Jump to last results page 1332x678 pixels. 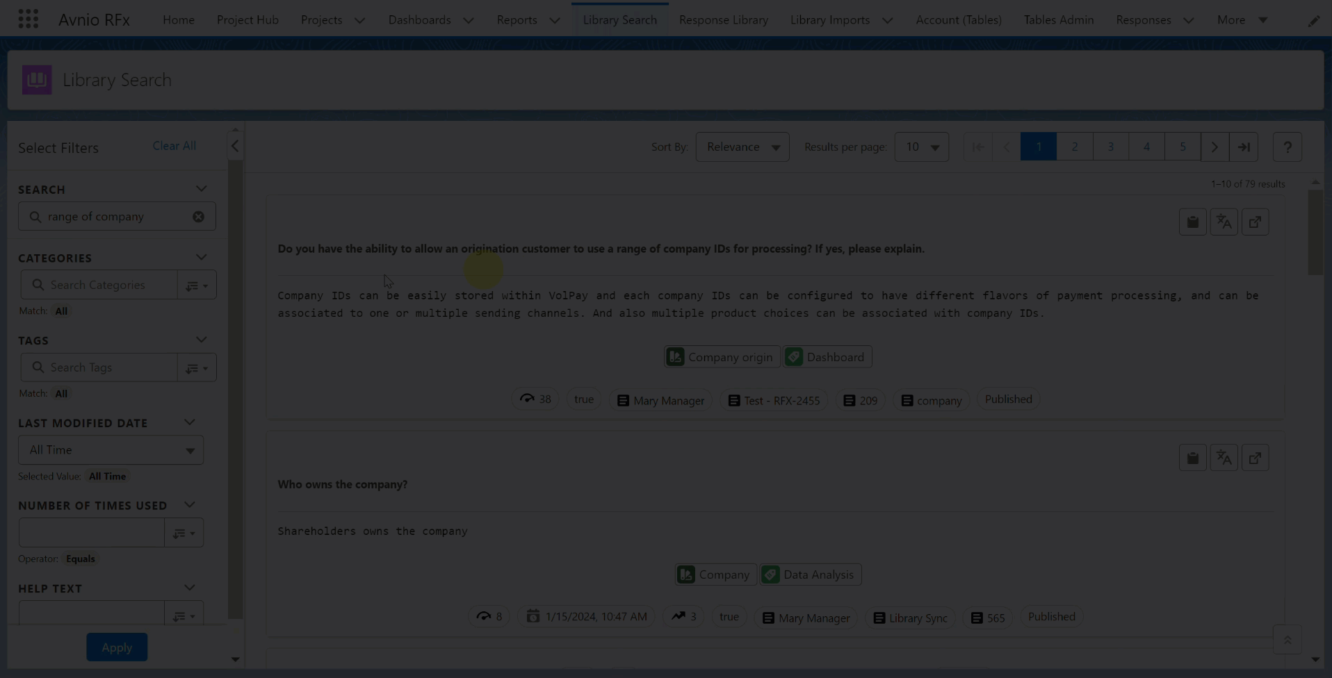(1244, 147)
